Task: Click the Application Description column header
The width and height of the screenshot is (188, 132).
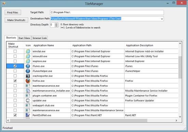Action: tap(151, 45)
